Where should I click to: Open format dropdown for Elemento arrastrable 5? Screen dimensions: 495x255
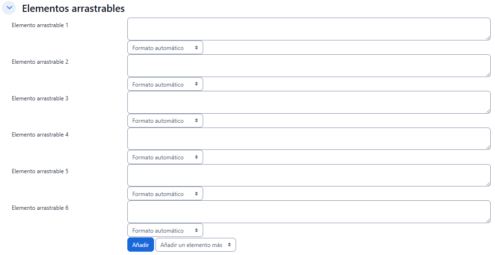pos(165,194)
